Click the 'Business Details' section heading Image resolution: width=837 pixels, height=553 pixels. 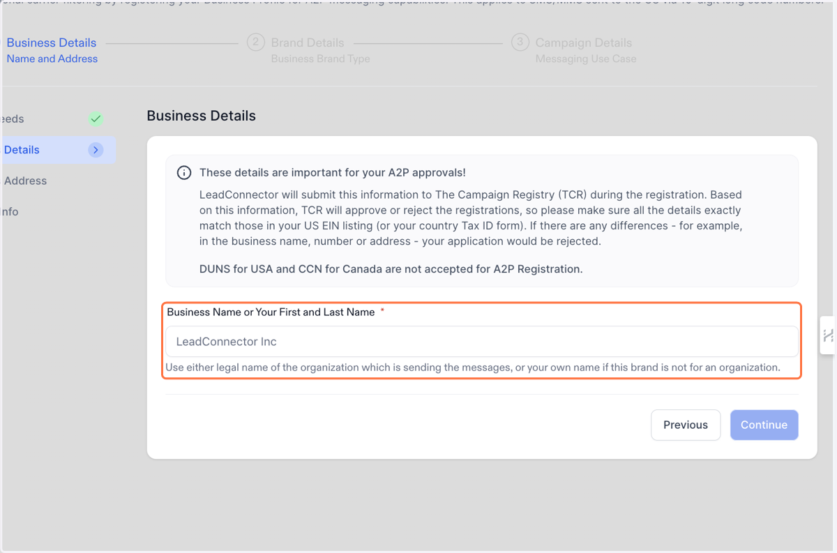click(202, 116)
